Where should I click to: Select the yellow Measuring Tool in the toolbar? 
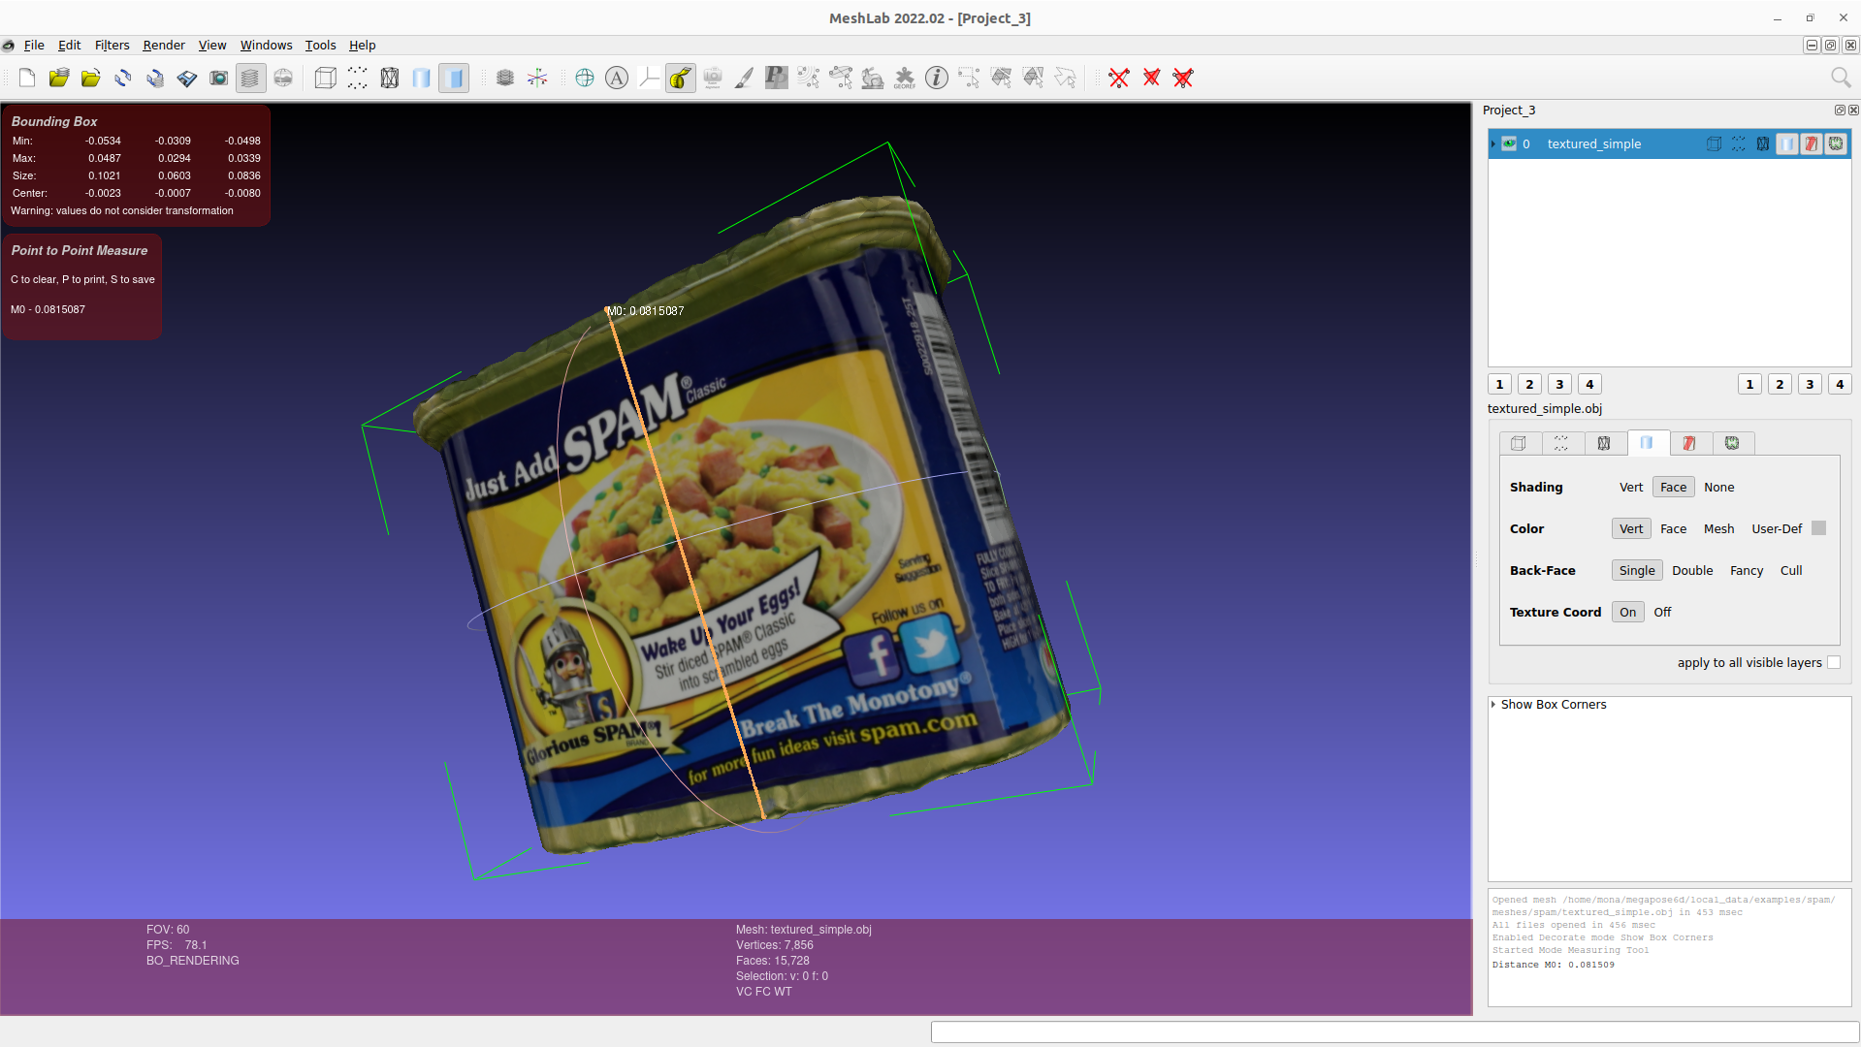[681, 78]
